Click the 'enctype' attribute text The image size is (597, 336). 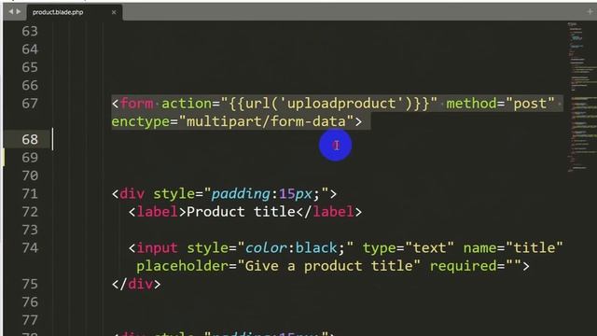(x=141, y=122)
